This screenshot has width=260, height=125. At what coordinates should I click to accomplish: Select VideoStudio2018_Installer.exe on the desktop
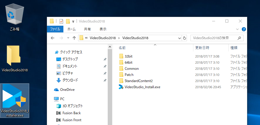[x=15, y=100]
